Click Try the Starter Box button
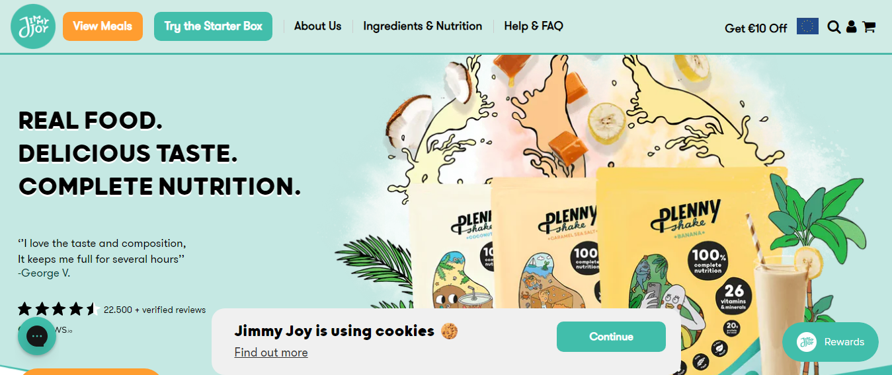Screen dimensions: 892x375 point(213,26)
